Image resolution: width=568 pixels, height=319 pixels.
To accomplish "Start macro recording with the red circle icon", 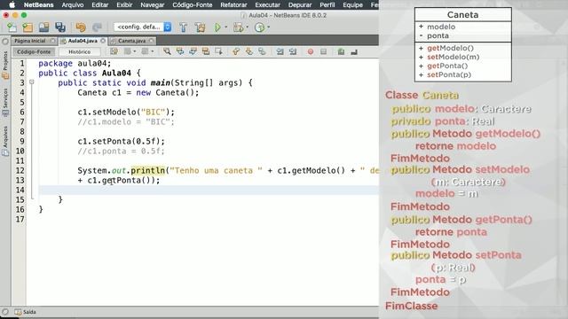I will pos(311,51).
